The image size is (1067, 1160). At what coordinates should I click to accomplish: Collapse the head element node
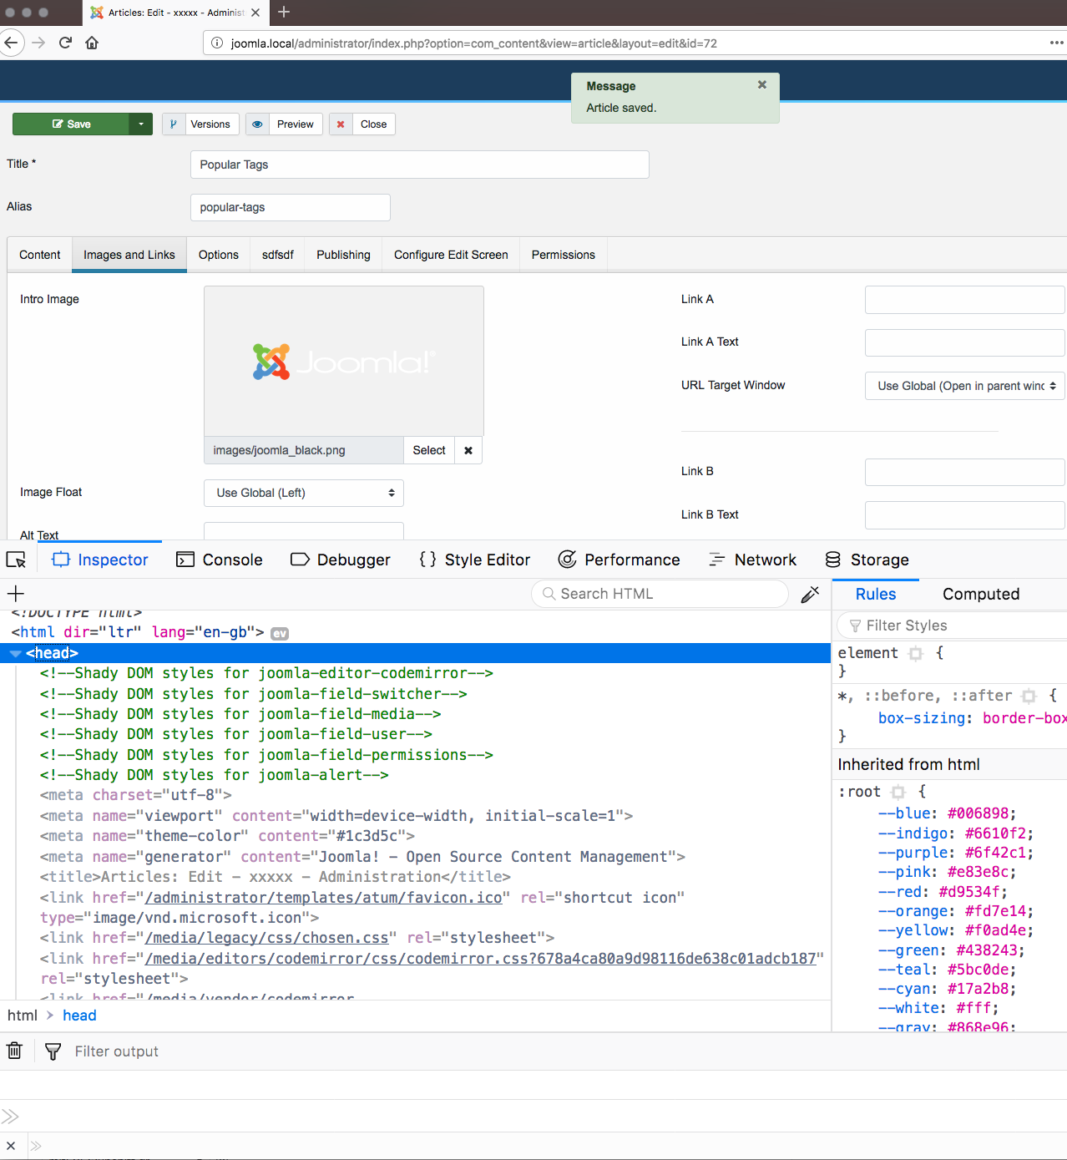[15, 653]
